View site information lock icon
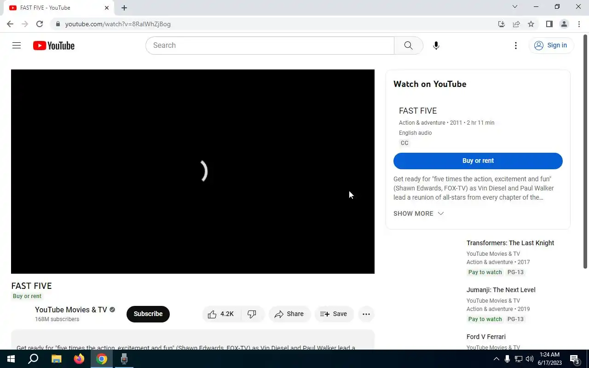The width and height of the screenshot is (589, 368). [58, 24]
